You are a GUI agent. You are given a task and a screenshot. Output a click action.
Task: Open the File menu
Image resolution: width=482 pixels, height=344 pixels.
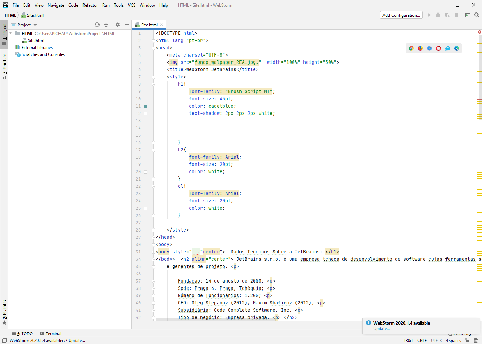coord(16,5)
